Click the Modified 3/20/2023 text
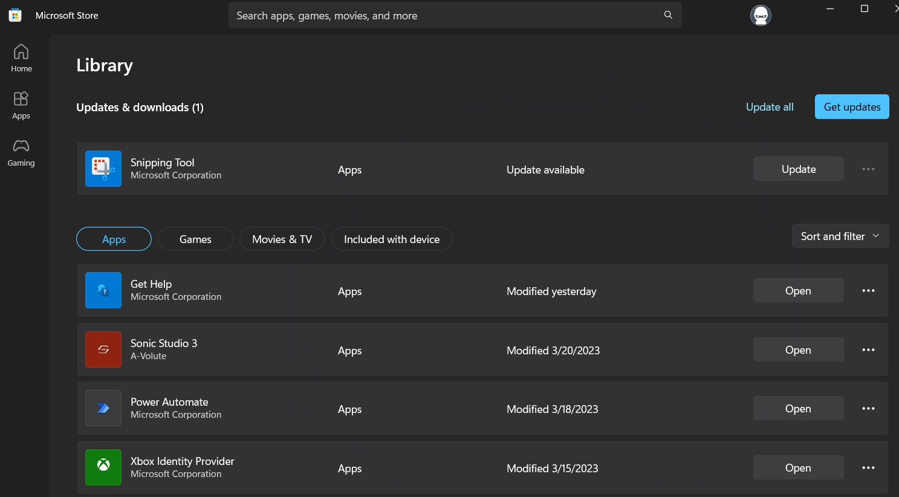 pyautogui.click(x=553, y=351)
